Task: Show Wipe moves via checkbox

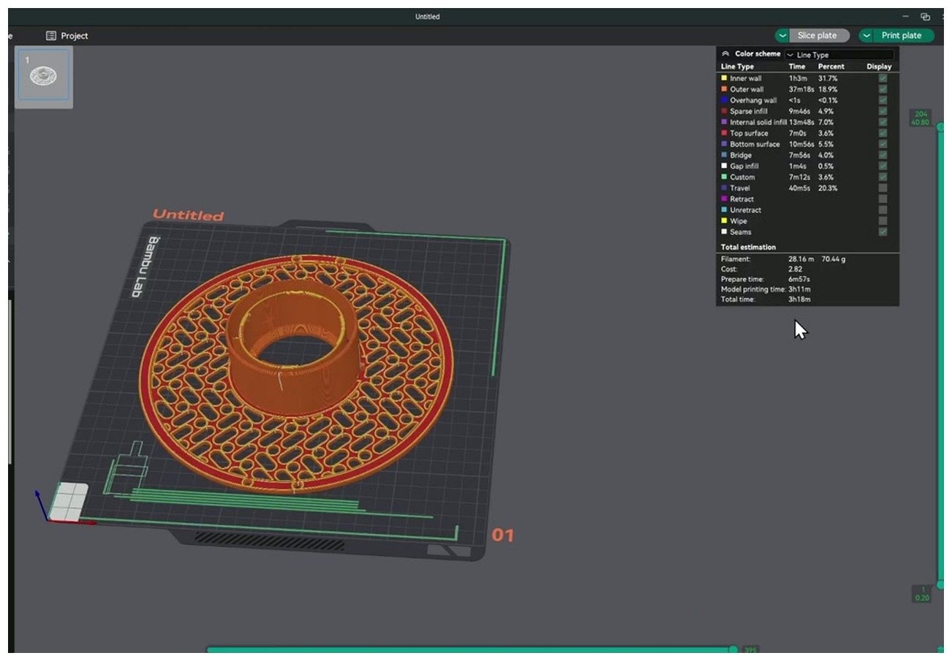Action: pyautogui.click(x=883, y=221)
